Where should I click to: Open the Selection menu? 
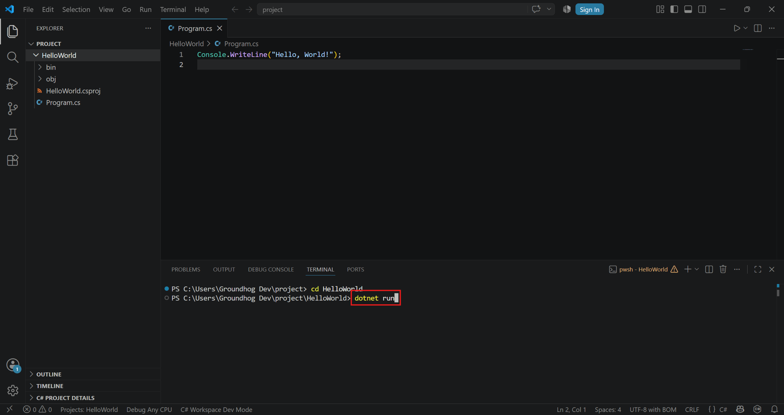point(76,9)
